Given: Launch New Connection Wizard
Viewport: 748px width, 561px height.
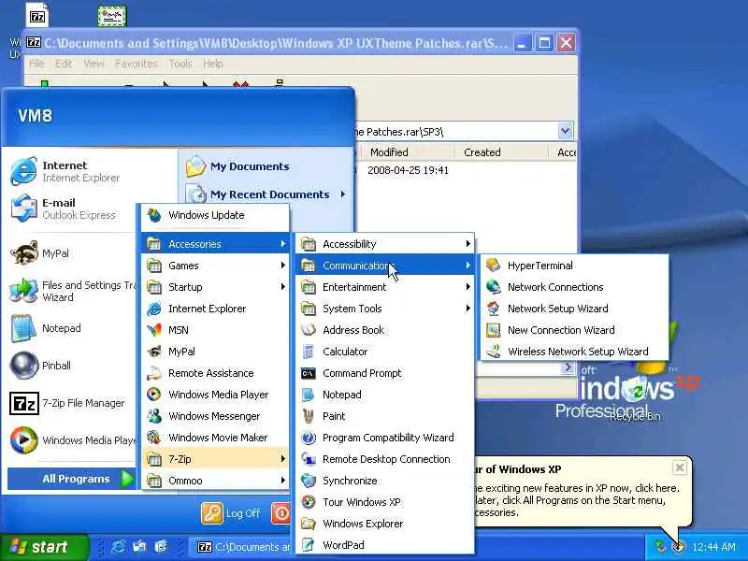Looking at the screenshot, I should (x=574, y=330).
